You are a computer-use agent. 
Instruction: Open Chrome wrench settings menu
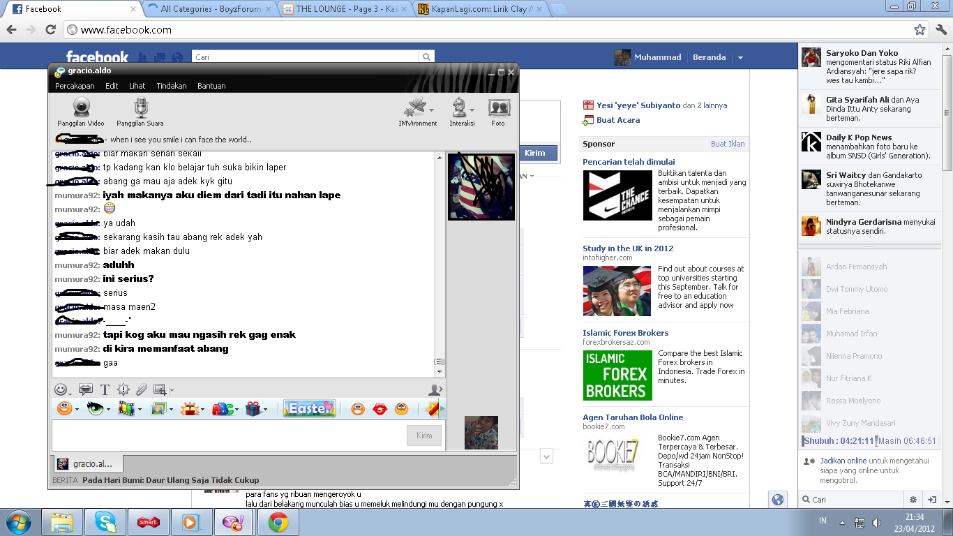(x=941, y=29)
